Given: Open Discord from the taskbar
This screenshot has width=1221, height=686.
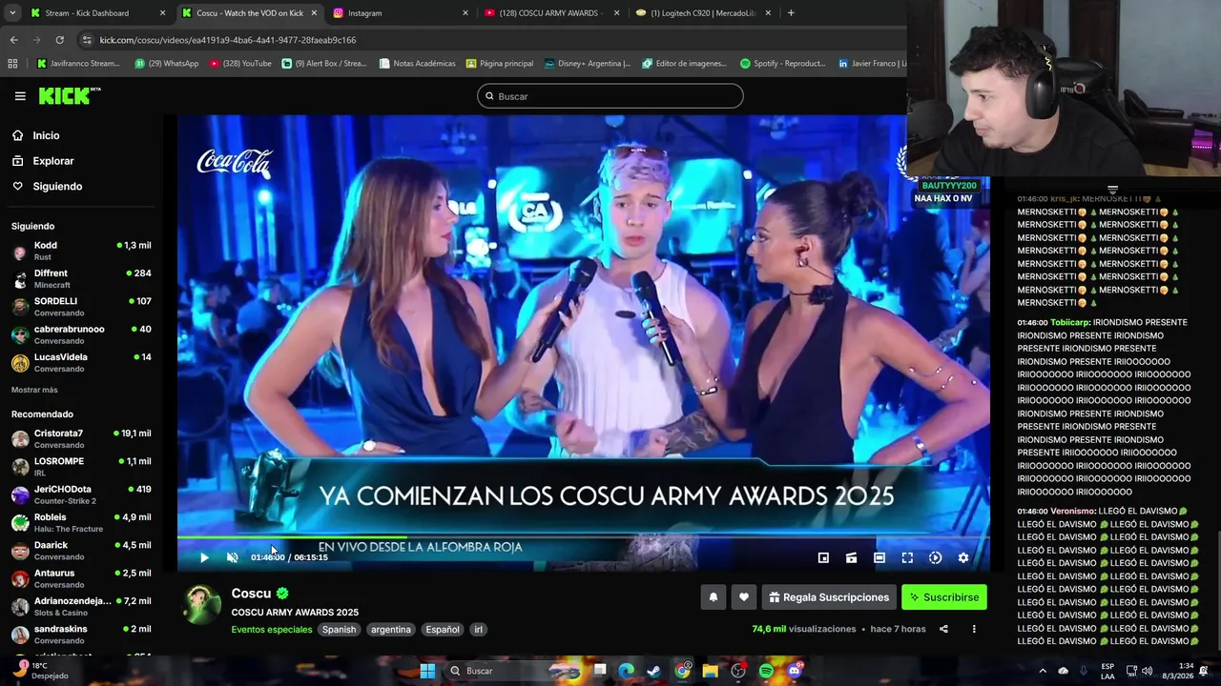Looking at the screenshot, I should pos(795,671).
